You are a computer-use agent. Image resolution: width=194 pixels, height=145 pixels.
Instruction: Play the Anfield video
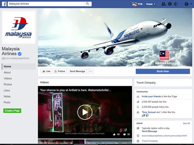pyautogui.click(x=85, y=112)
